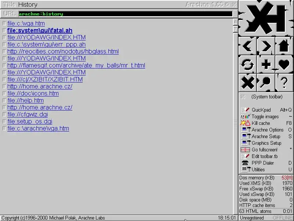
Task: Click the Back arrow button
Action: click(x=247, y=46)
